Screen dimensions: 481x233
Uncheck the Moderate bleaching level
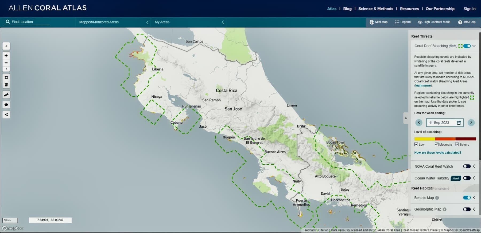click(437, 144)
